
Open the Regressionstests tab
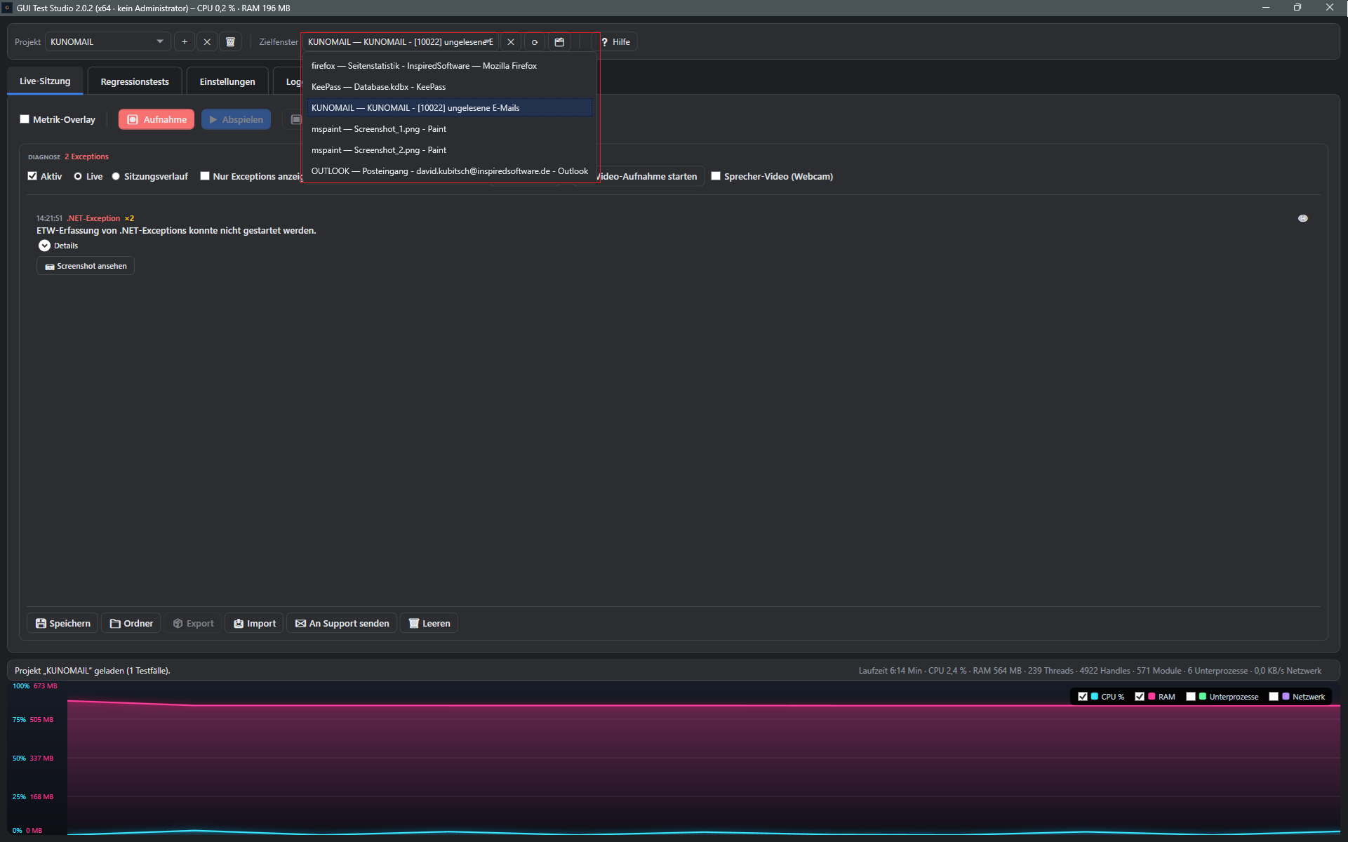[135, 82]
